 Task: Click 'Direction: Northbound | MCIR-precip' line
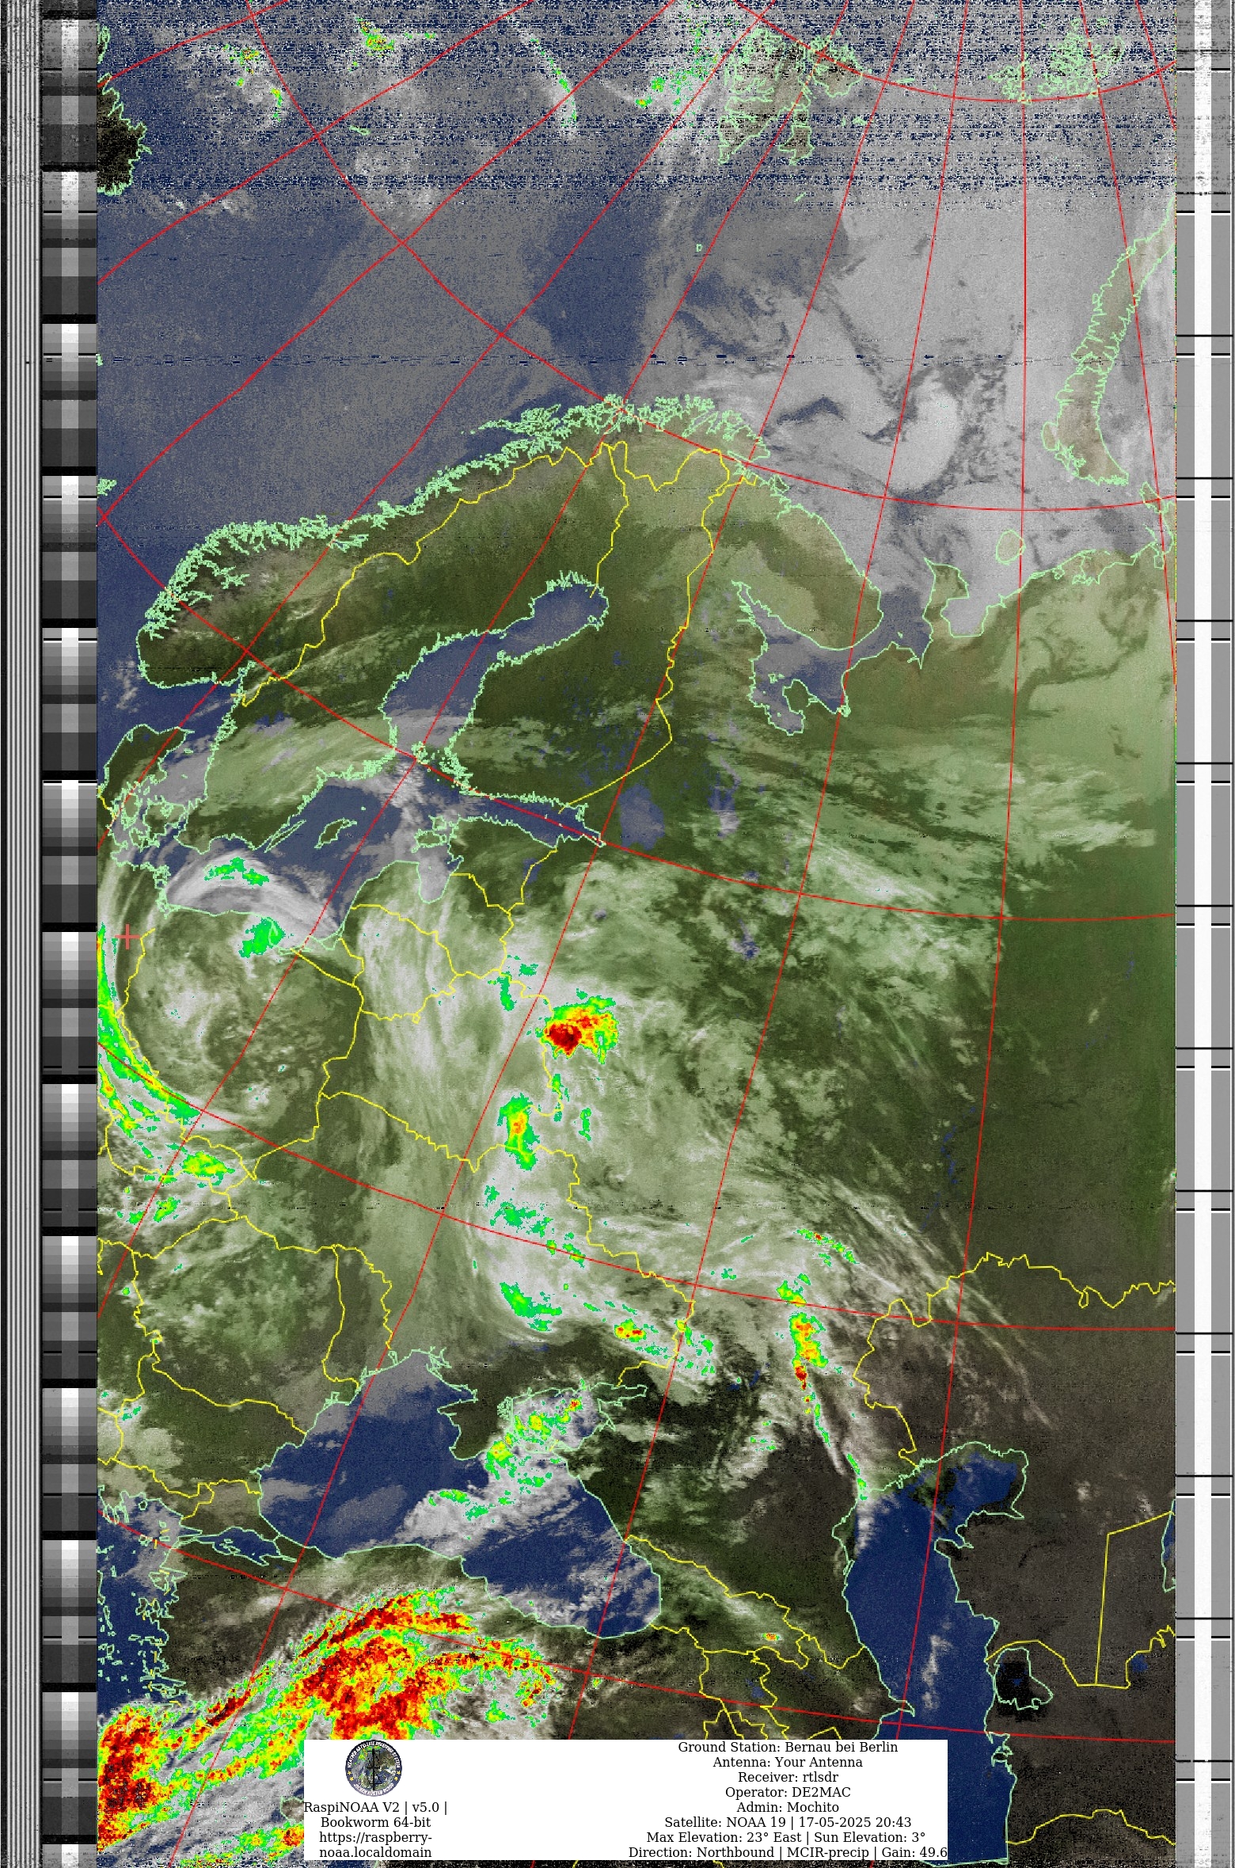coord(788,1852)
